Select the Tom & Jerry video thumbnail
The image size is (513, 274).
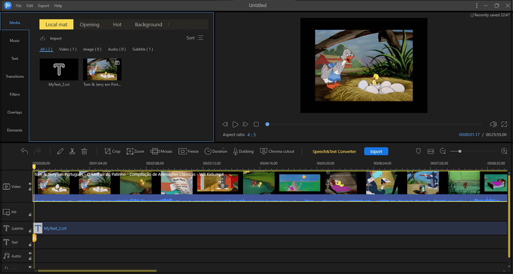[x=102, y=70]
